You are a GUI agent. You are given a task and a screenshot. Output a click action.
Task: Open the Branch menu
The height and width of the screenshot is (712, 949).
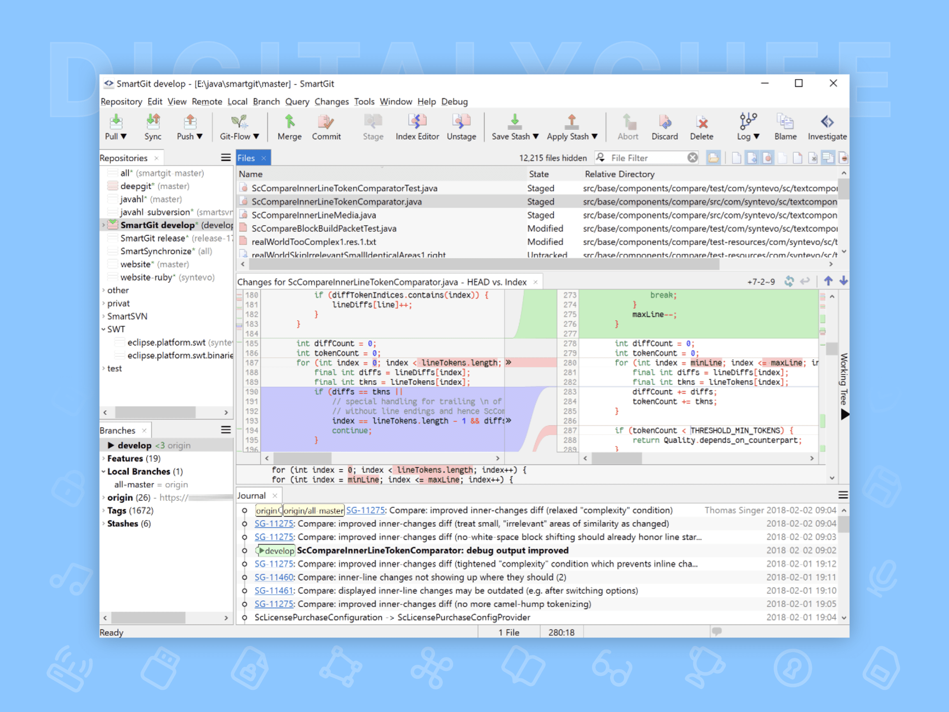[x=266, y=102]
